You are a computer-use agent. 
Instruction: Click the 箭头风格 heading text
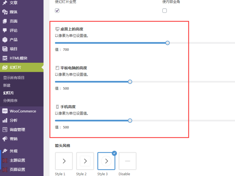63,145
